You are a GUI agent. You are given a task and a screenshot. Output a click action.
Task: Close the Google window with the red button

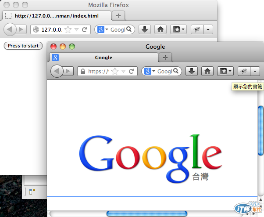click(54, 47)
